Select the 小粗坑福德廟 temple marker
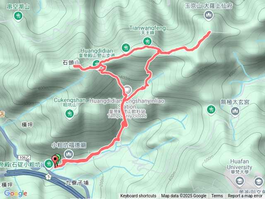265x199 pixels. tap(68, 154)
